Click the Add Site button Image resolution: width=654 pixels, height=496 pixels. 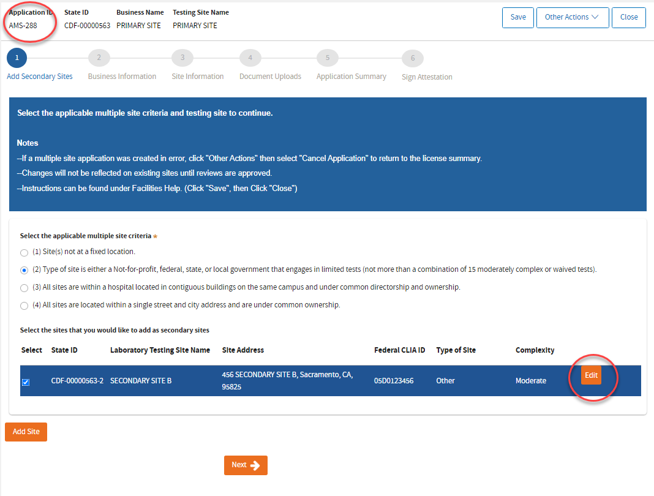(x=26, y=432)
